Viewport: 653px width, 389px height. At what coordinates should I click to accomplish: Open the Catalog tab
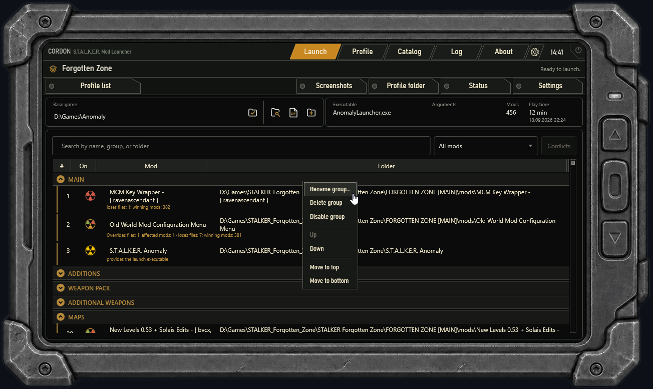pos(410,52)
